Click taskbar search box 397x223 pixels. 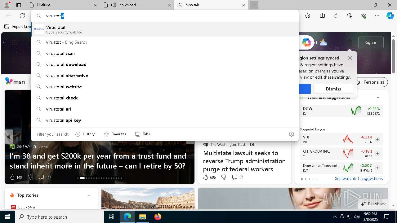[60, 217]
